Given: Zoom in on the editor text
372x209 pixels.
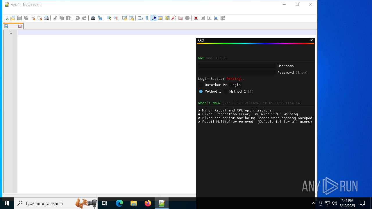Looking at the screenshot, I should coord(109,18).
